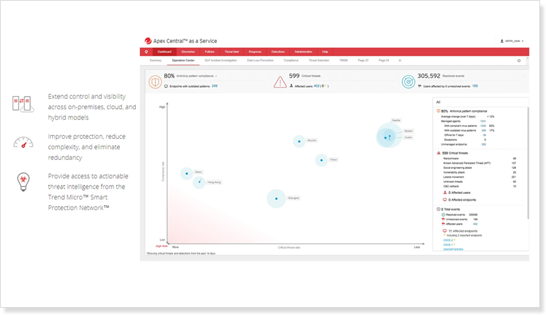546x315 pixels.
Task: Click the green check icon by Resolved events
Action: pos(443,214)
